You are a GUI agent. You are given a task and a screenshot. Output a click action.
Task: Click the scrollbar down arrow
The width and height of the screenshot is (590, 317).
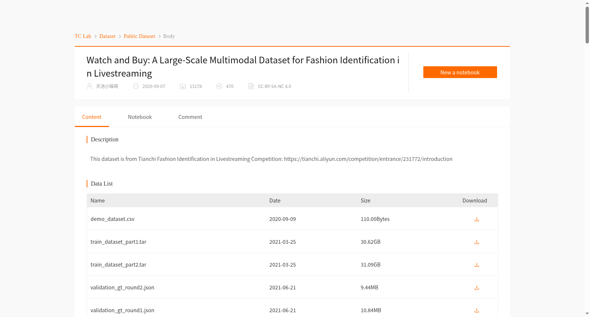[x=587, y=314]
